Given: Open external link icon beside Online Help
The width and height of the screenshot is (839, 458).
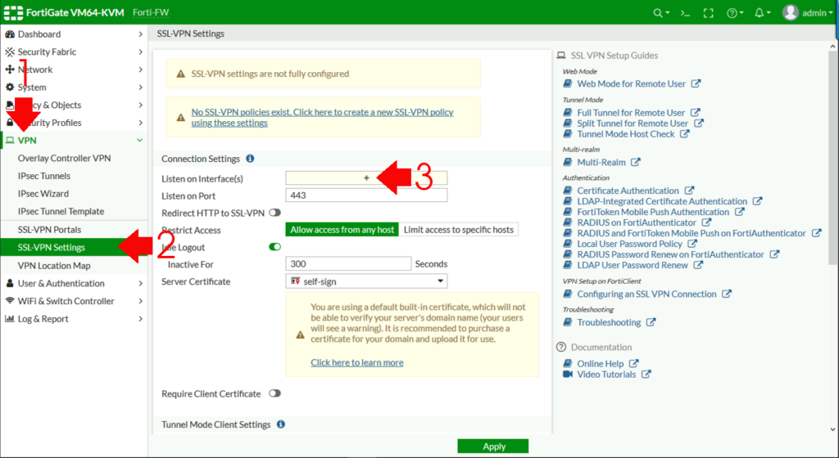Looking at the screenshot, I should pos(633,363).
